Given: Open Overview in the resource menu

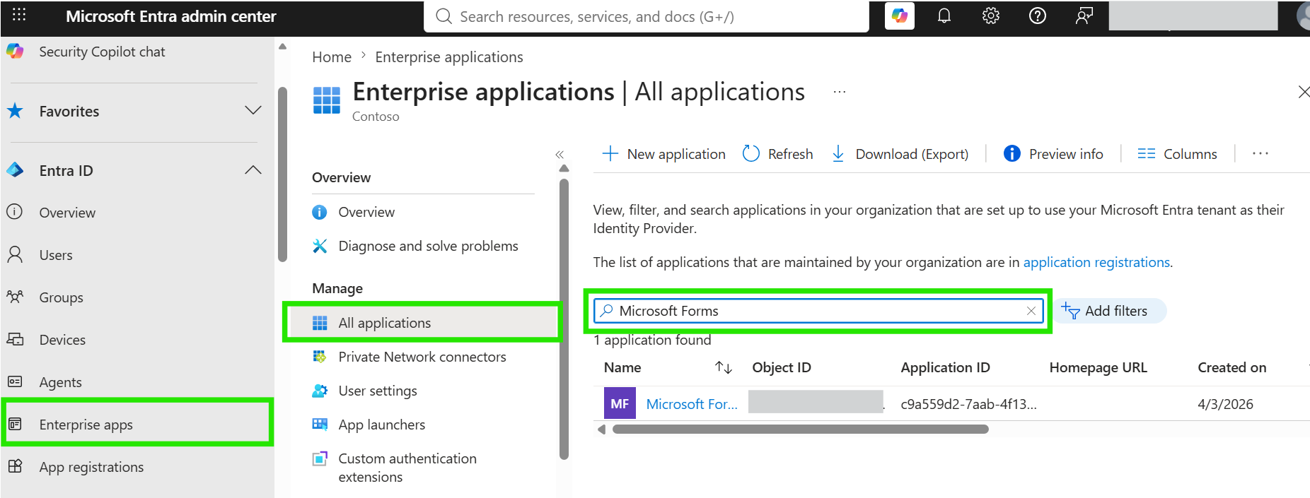Looking at the screenshot, I should coord(366,212).
